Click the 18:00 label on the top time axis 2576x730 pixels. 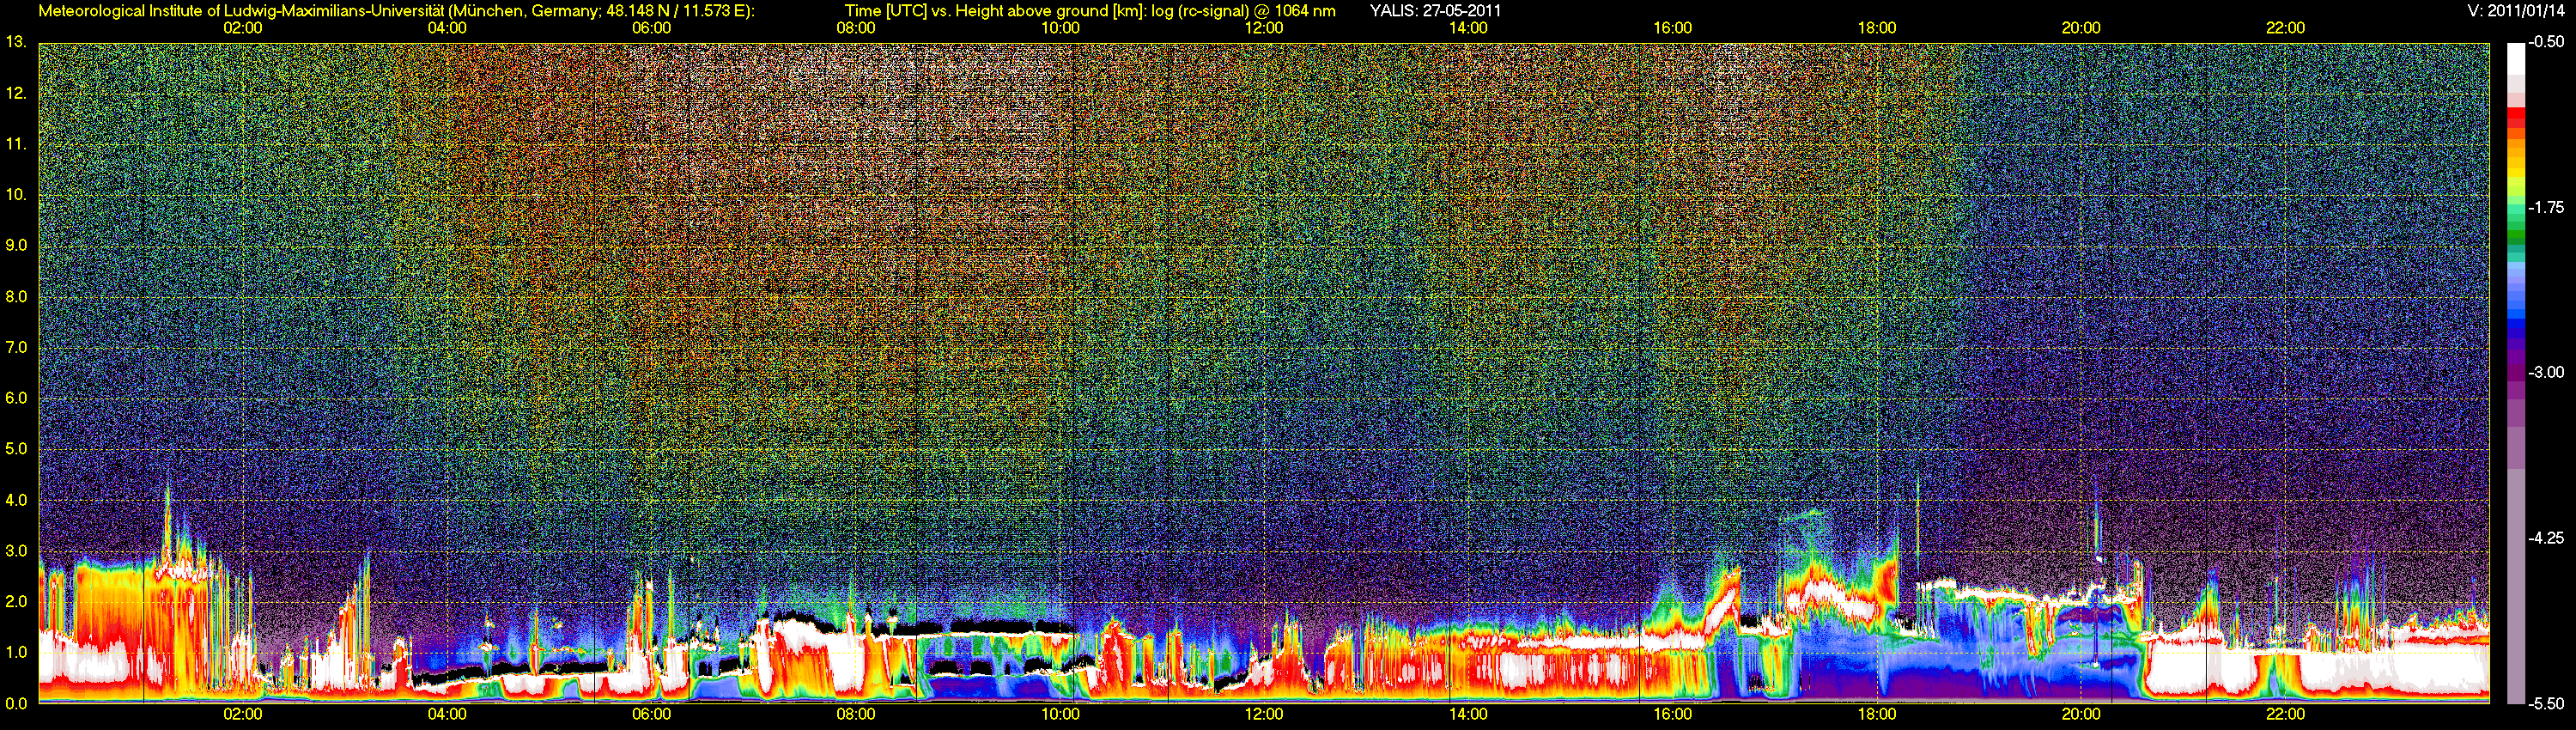coord(1877,28)
